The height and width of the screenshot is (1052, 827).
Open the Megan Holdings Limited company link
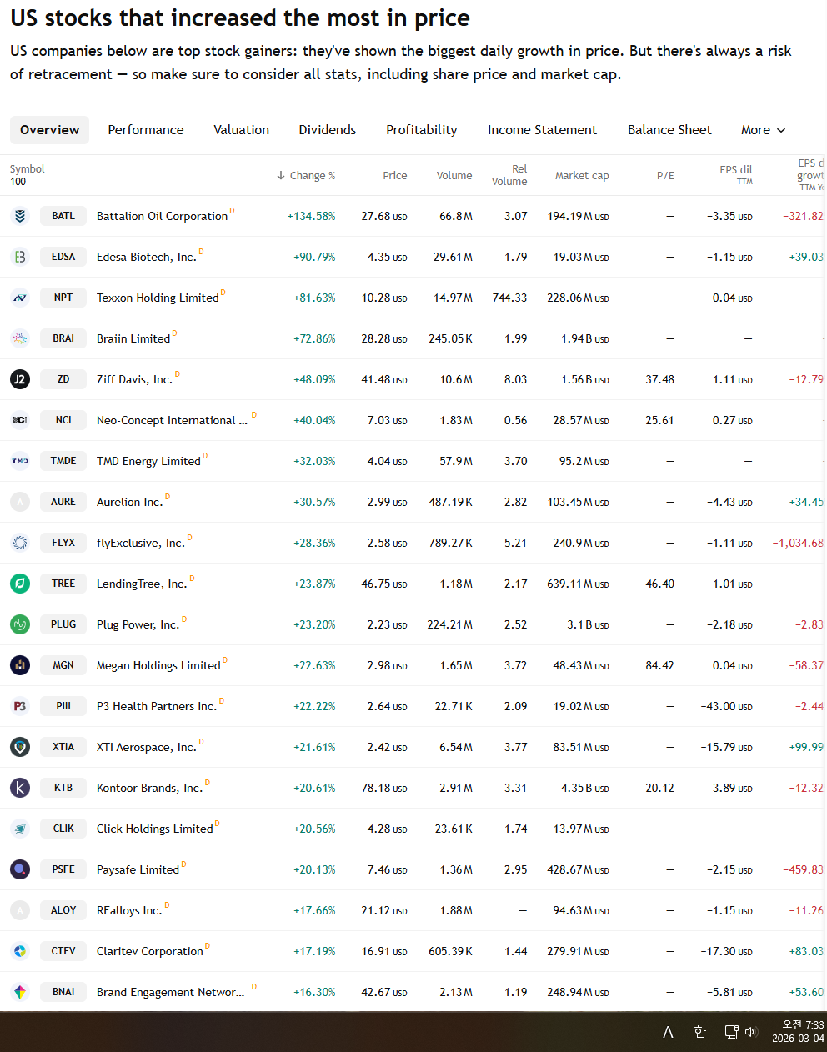click(x=158, y=665)
